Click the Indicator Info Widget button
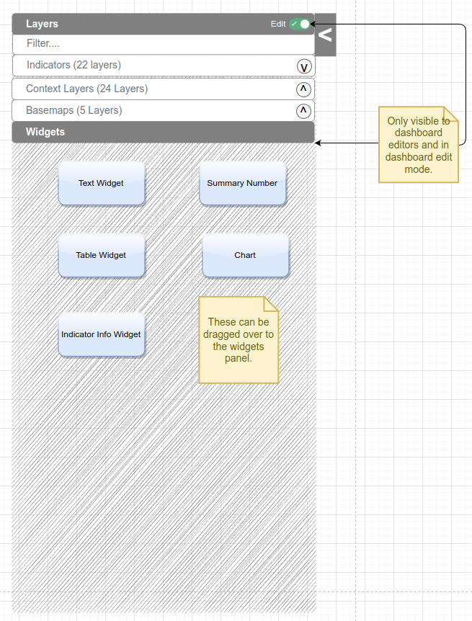This screenshot has width=472, height=621. [x=102, y=335]
